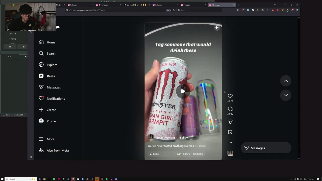The image size is (322, 181).
Task: Go to the next reel
Action: (286, 95)
